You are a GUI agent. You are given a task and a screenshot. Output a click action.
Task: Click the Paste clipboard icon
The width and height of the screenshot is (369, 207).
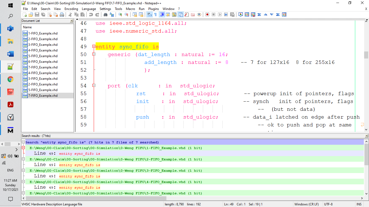pyautogui.click(x=82, y=15)
